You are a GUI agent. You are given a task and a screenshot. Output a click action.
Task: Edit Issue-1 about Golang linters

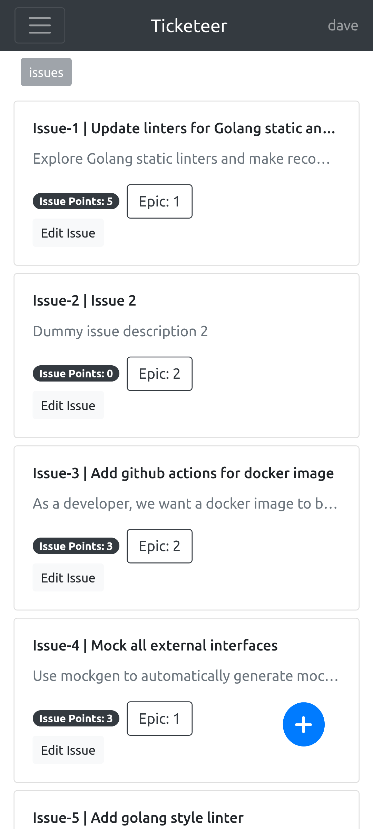click(68, 233)
